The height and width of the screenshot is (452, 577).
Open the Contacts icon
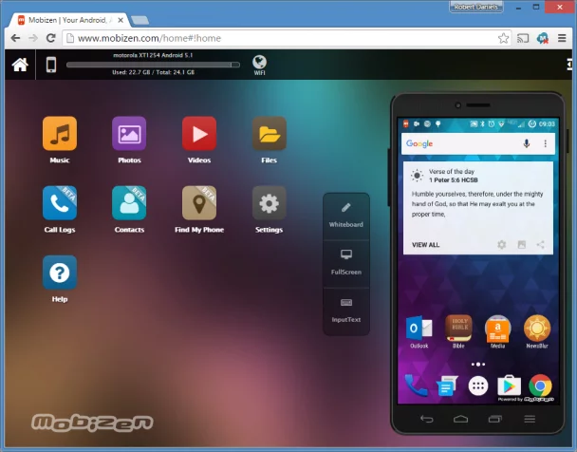coord(129,203)
